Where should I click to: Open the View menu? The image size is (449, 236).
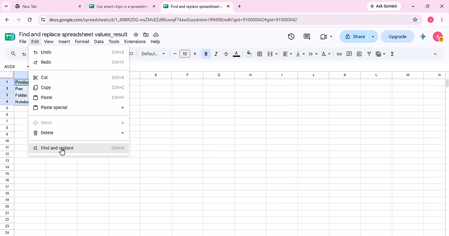tap(49, 42)
